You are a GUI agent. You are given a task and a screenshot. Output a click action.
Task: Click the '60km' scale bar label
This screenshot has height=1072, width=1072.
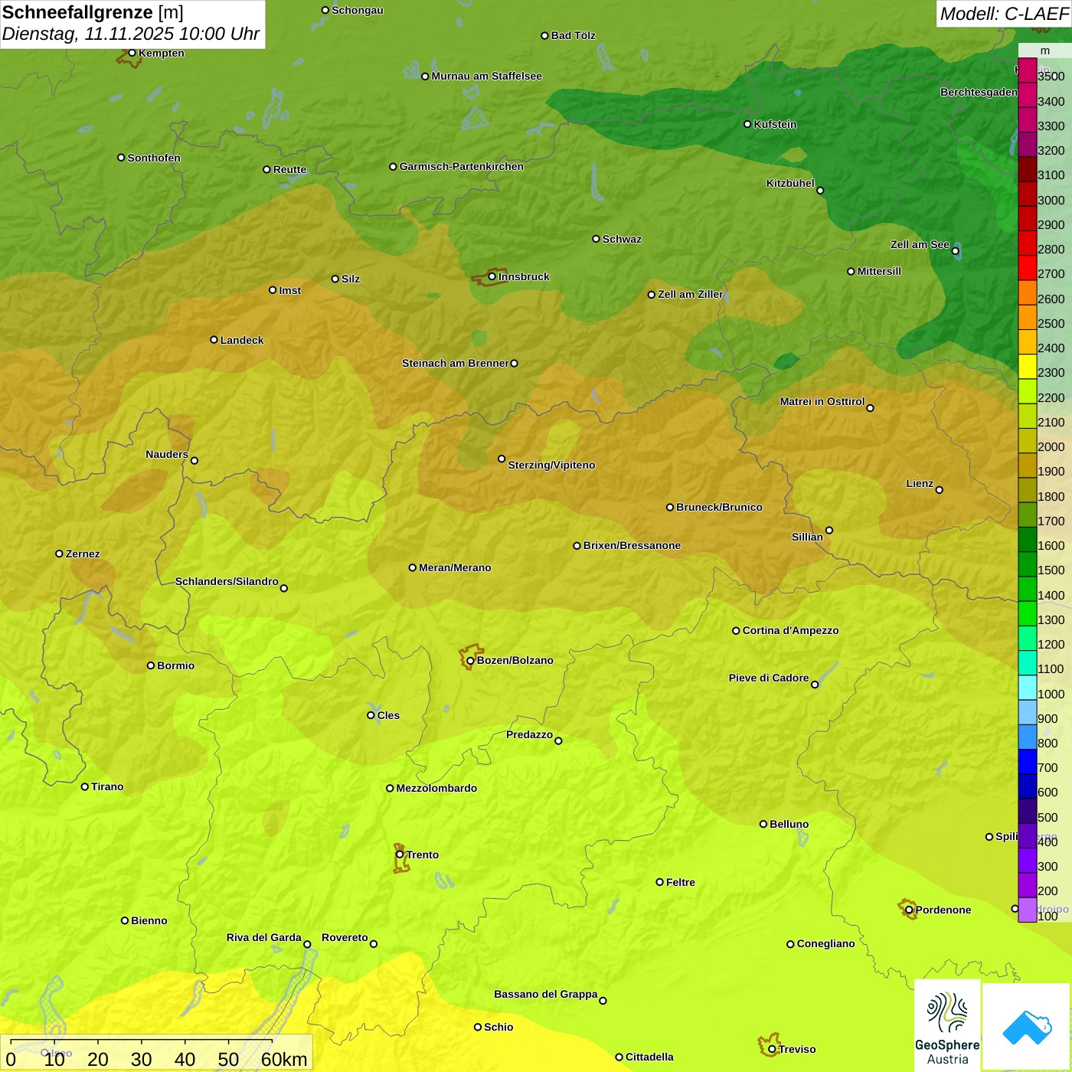pyautogui.click(x=284, y=1059)
